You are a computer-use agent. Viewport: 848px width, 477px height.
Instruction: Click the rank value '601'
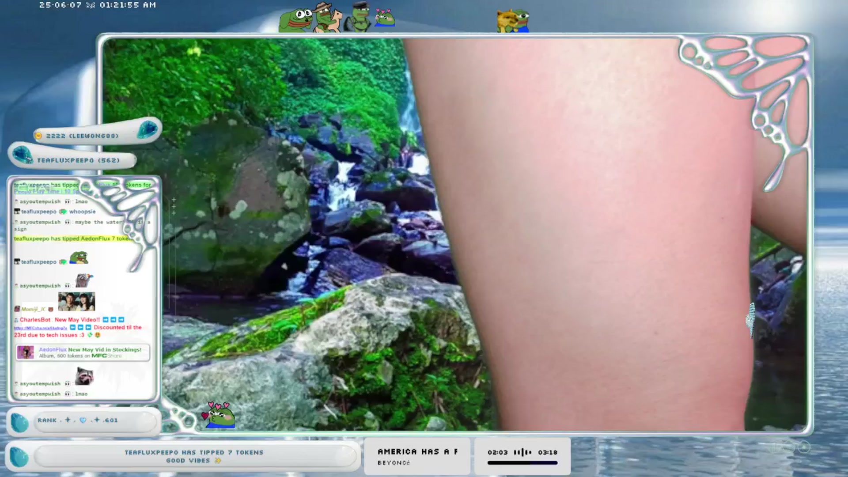pos(112,420)
